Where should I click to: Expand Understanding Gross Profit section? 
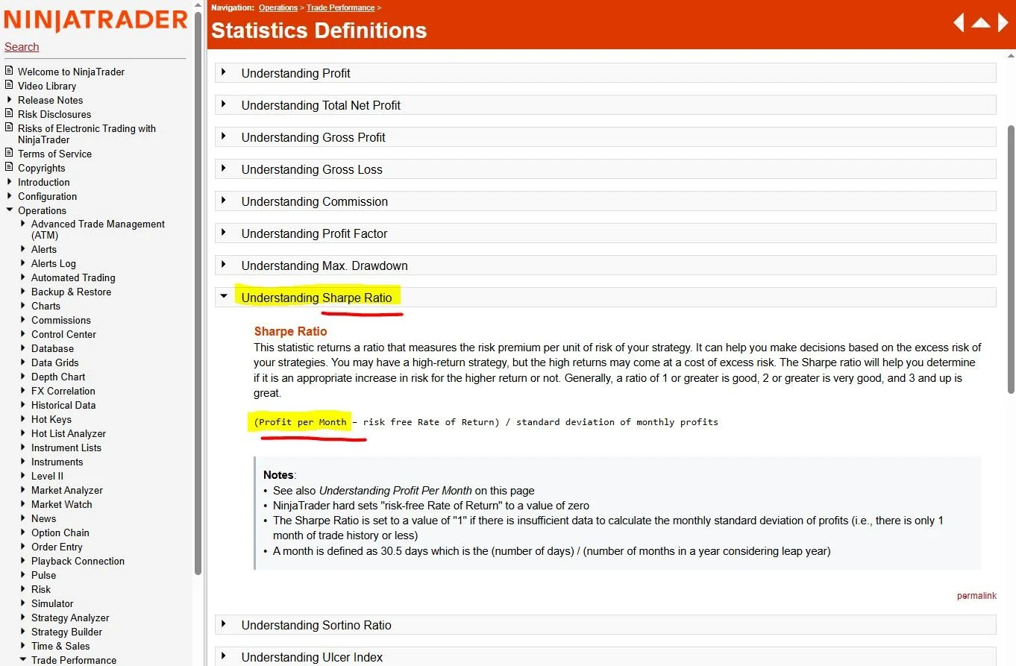(605, 137)
